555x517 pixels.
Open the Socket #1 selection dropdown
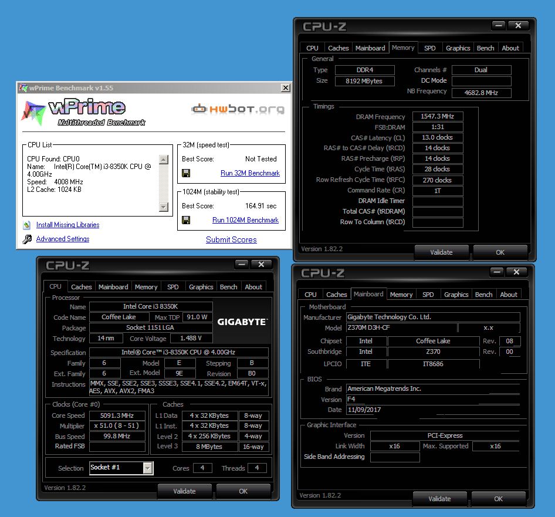coord(148,468)
